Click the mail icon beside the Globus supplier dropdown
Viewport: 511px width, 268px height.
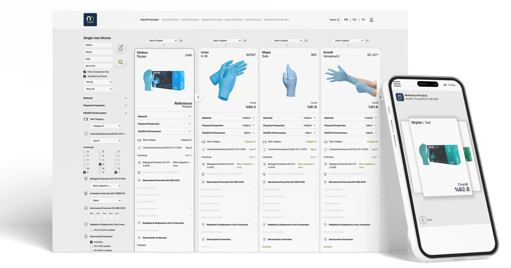pos(181,41)
